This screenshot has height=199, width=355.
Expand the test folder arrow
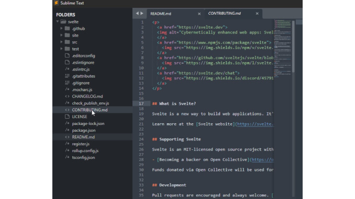click(x=61, y=49)
